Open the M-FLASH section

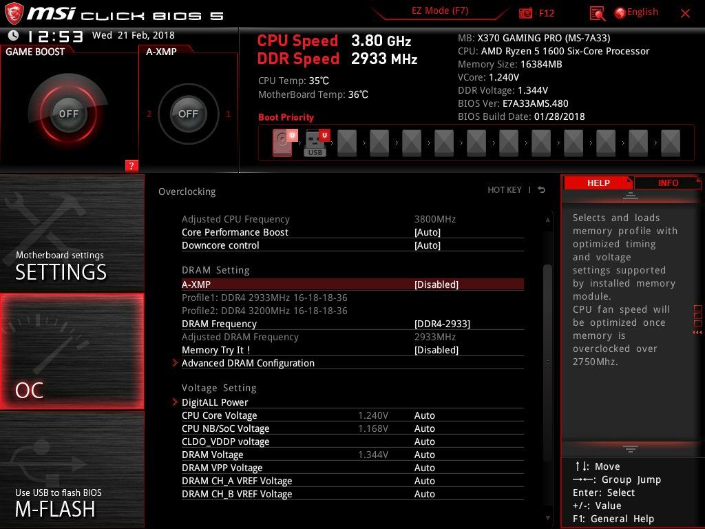(72, 469)
